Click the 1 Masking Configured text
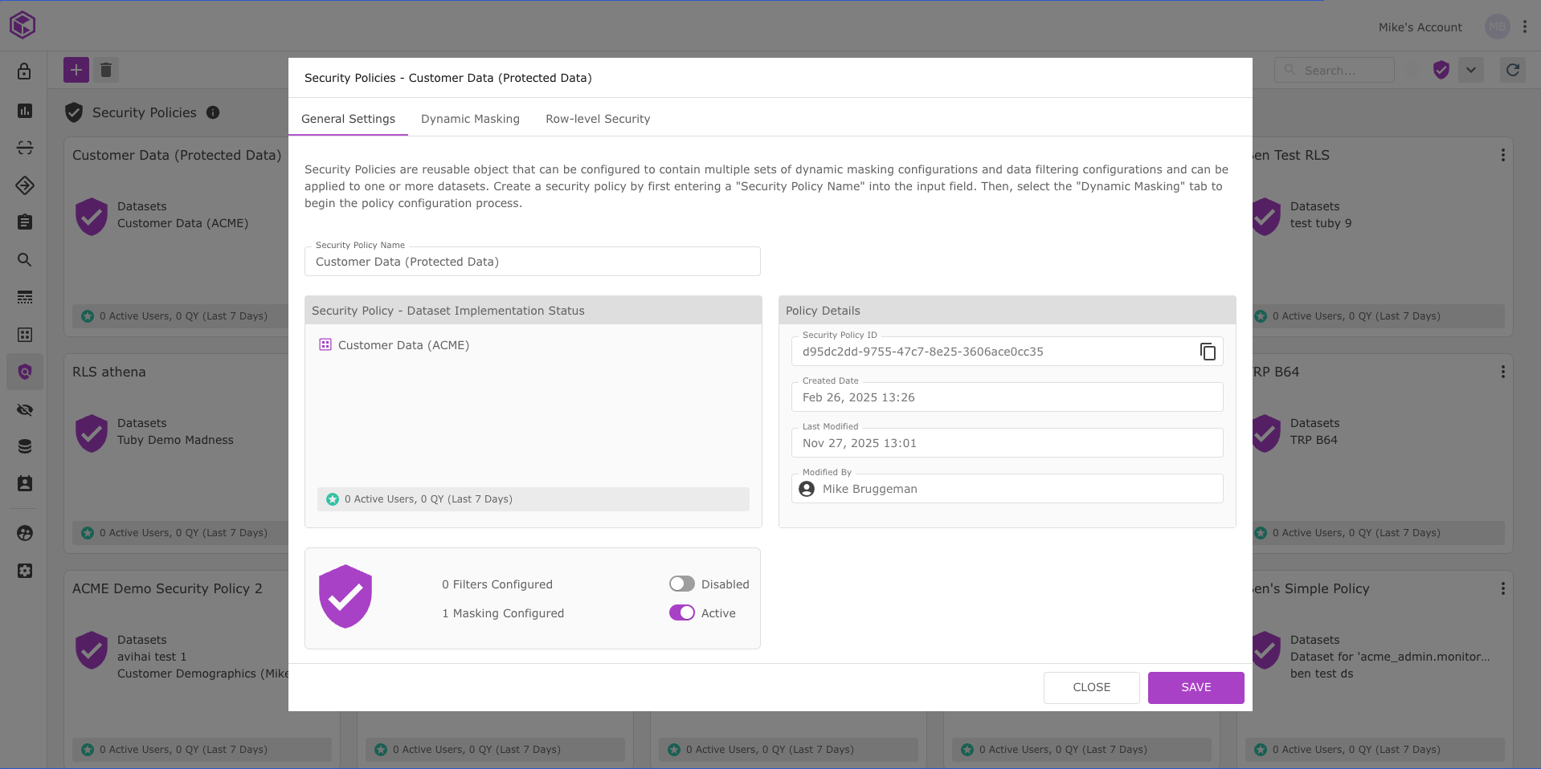This screenshot has height=769, width=1541. [x=503, y=613]
